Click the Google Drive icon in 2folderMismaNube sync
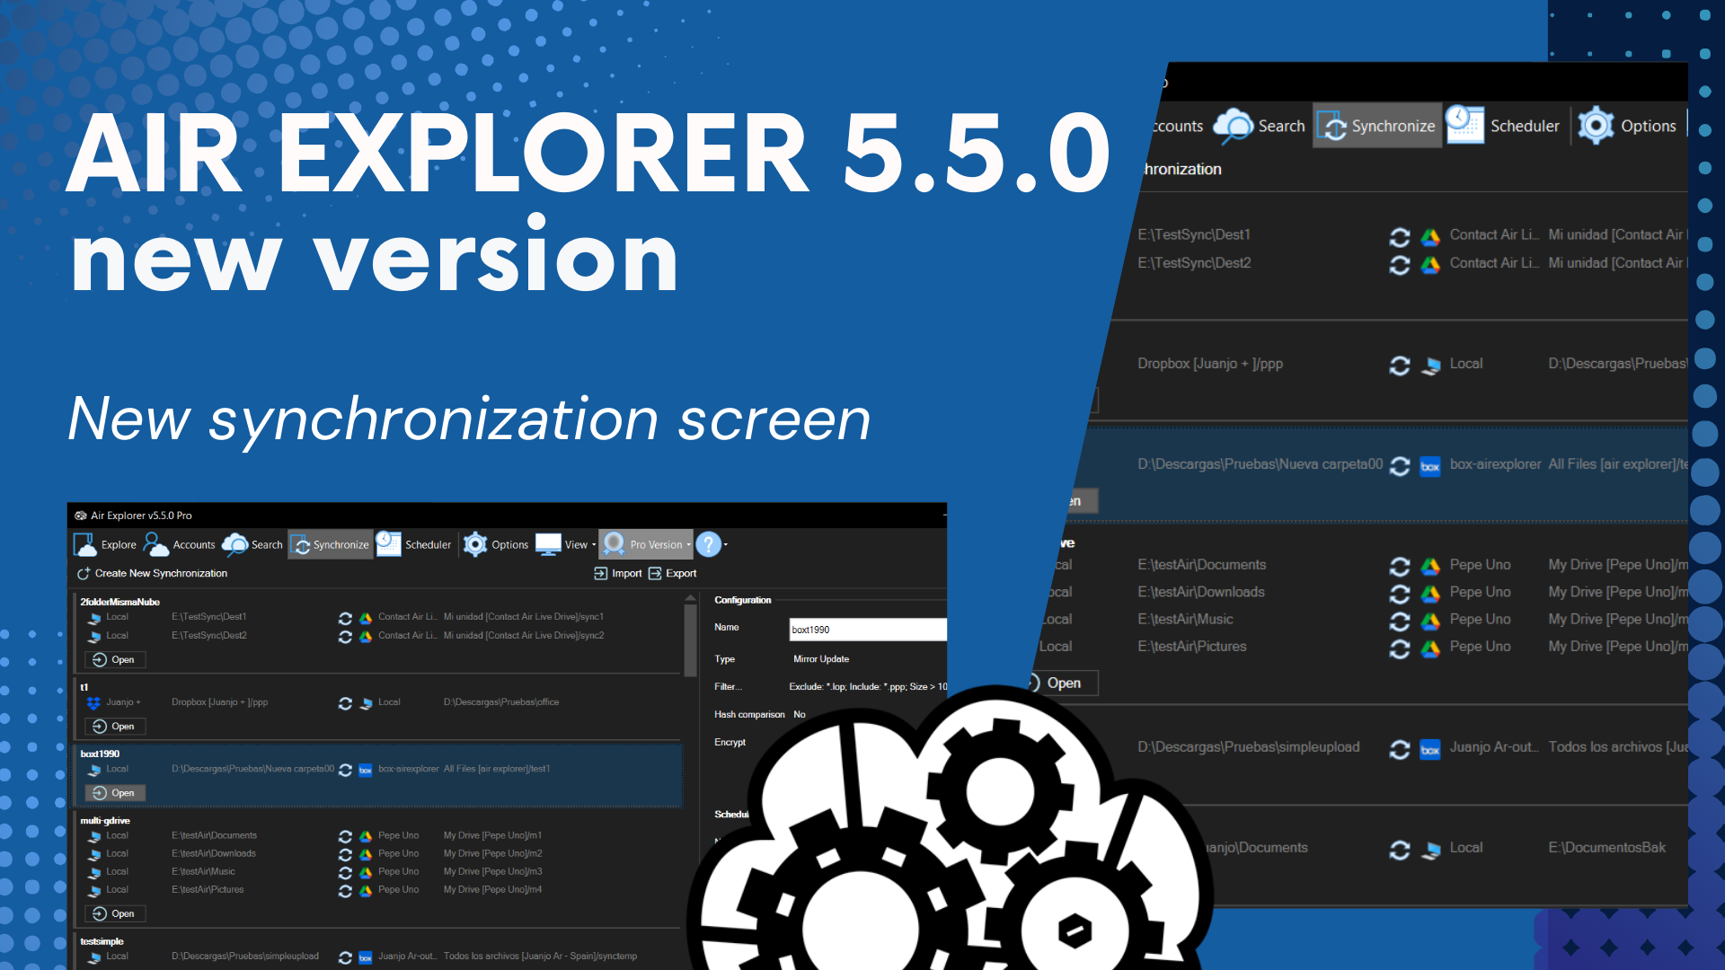The image size is (1725, 970). [364, 617]
